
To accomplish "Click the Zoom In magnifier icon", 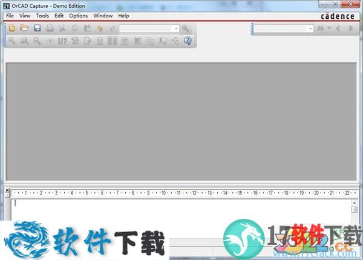I will tap(12, 41).
